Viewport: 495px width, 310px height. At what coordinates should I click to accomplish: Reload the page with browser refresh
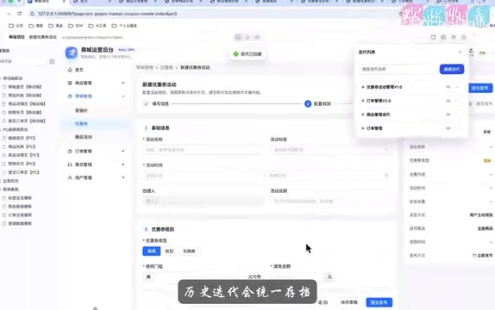pyautogui.click(x=20, y=14)
